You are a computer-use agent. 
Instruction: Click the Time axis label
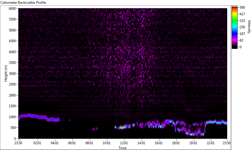tap(123, 148)
